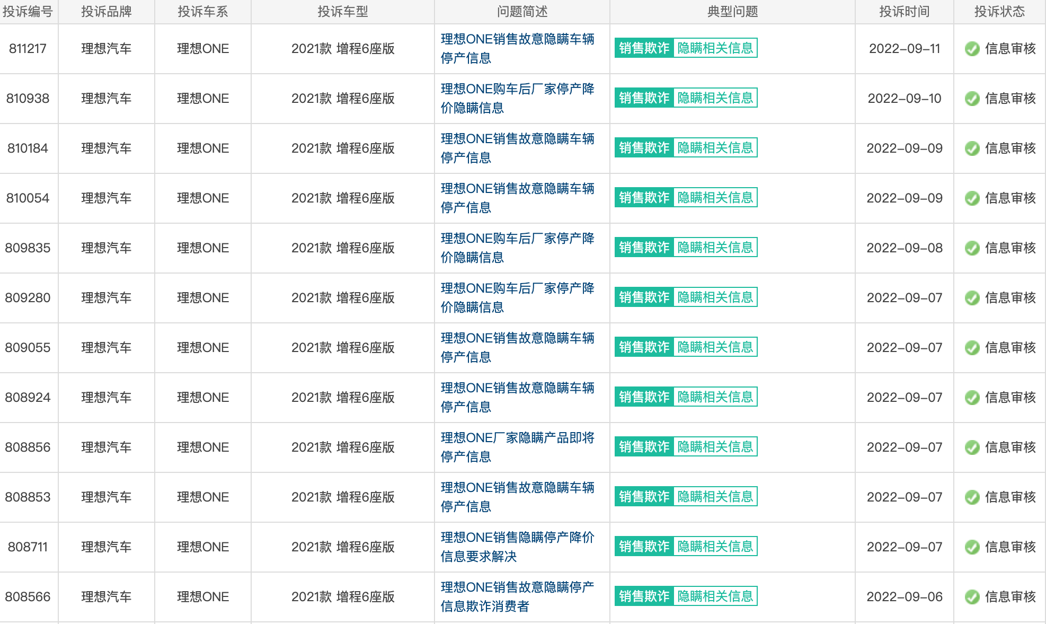Click the green status check for complaint 810054
The height and width of the screenshot is (624, 1046).
click(x=972, y=198)
